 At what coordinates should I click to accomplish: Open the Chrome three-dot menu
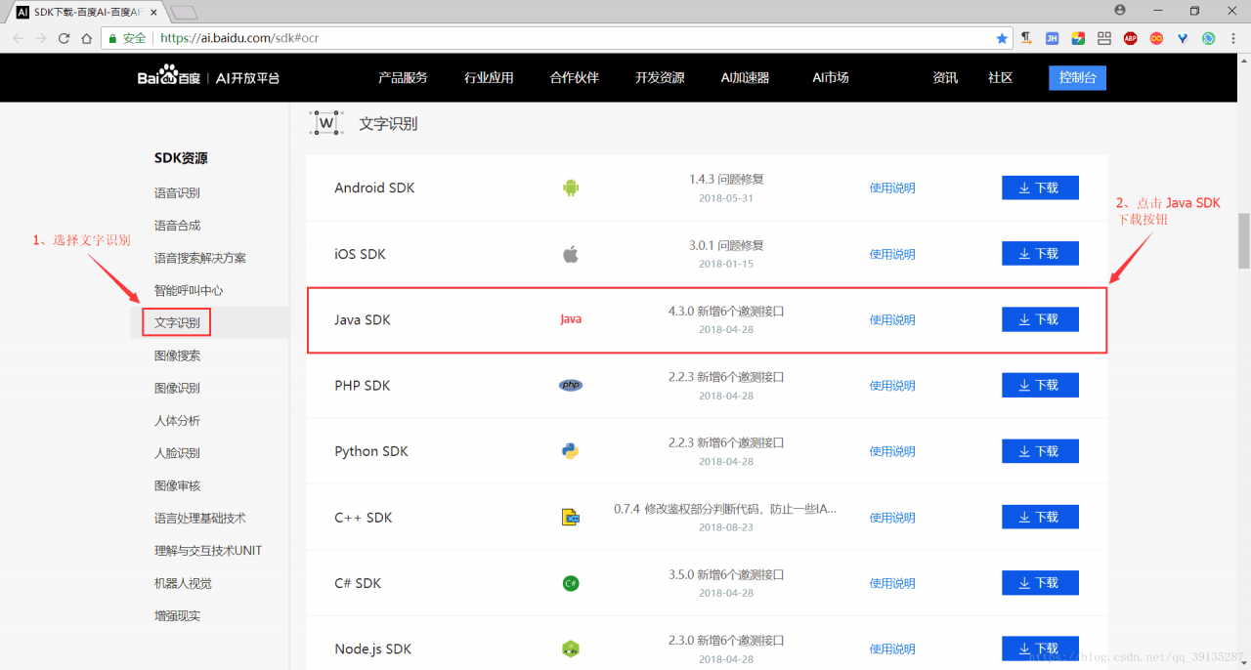point(1234,38)
